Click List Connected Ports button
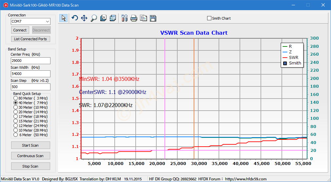The image size is (331, 182). tap(30, 39)
